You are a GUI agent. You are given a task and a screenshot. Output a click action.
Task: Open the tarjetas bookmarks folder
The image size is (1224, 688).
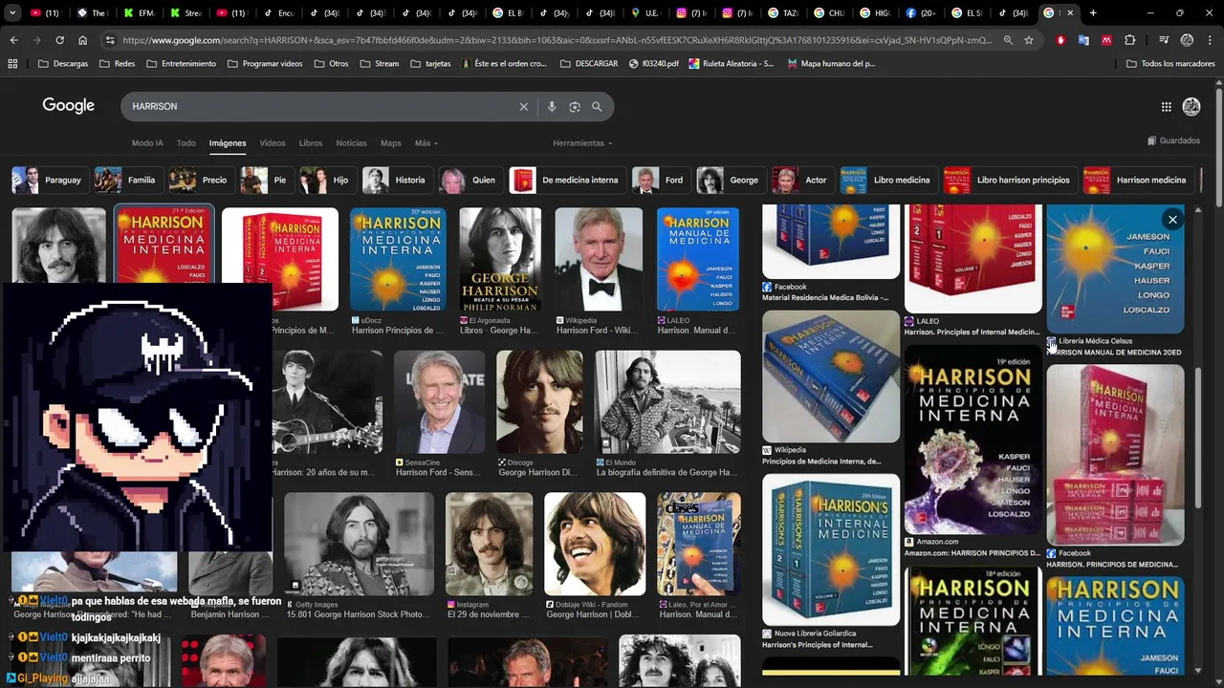(430, 64)
